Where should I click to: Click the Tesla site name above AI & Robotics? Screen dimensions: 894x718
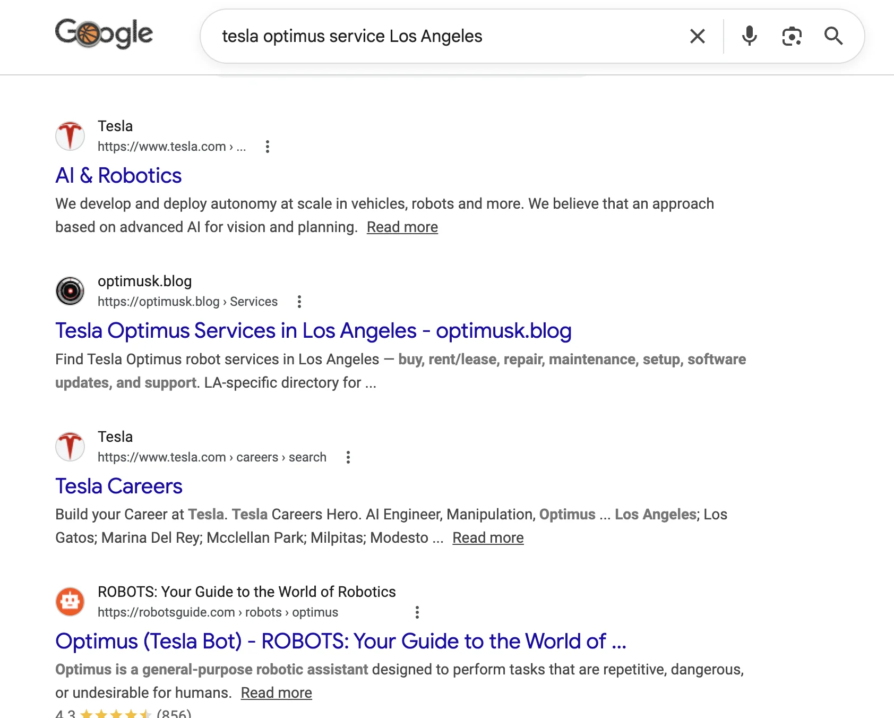coord(115,126)
